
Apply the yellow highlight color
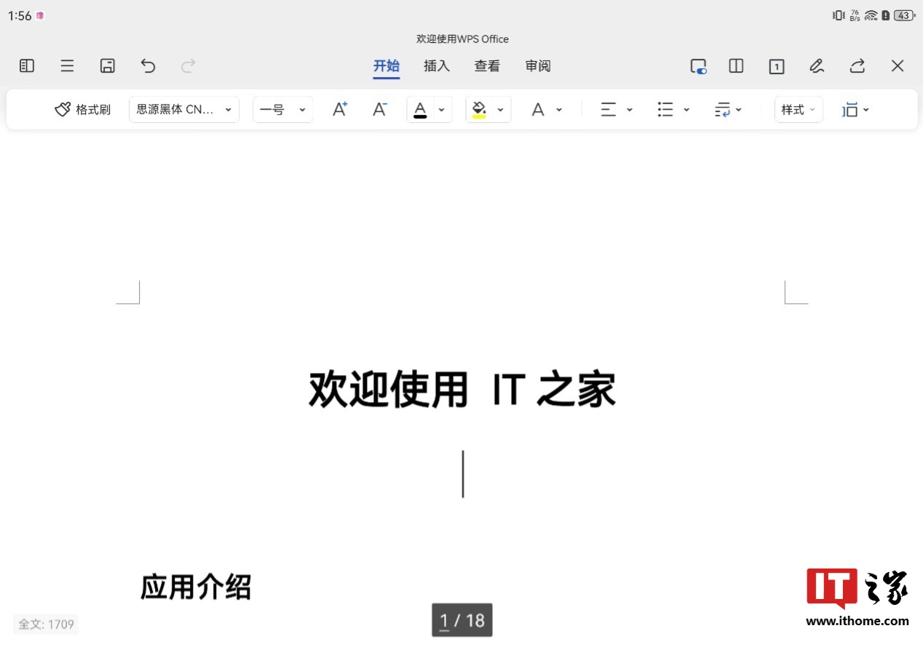tap(479, 110)
